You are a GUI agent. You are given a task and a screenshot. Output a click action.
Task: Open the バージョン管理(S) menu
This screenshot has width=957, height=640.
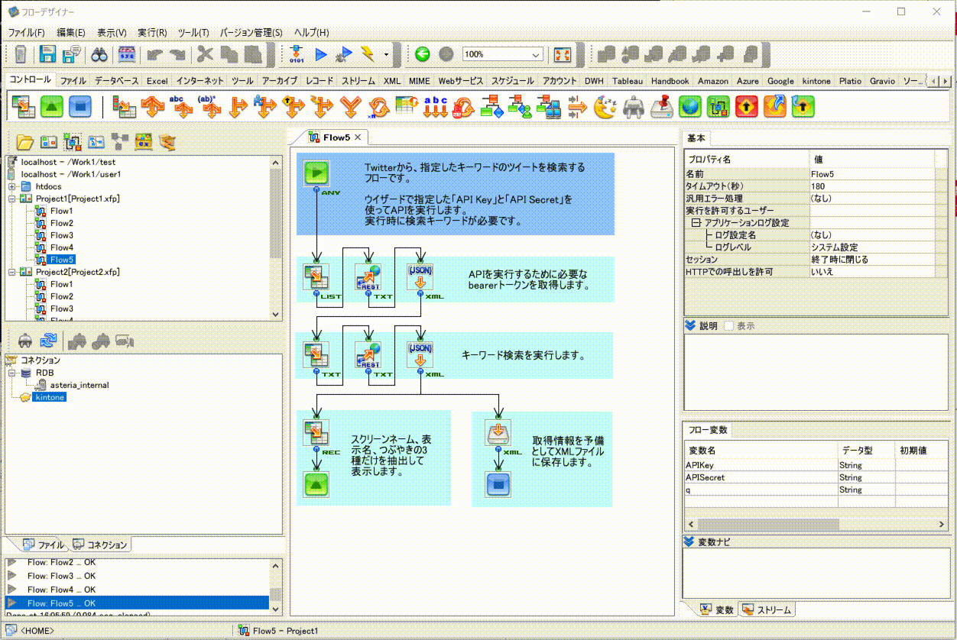click(251, 33)
